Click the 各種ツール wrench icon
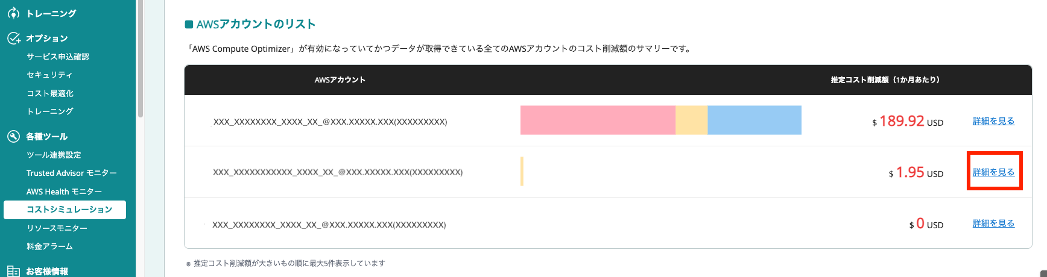Viewport: 1047px width, 277px height. point(13,136)
